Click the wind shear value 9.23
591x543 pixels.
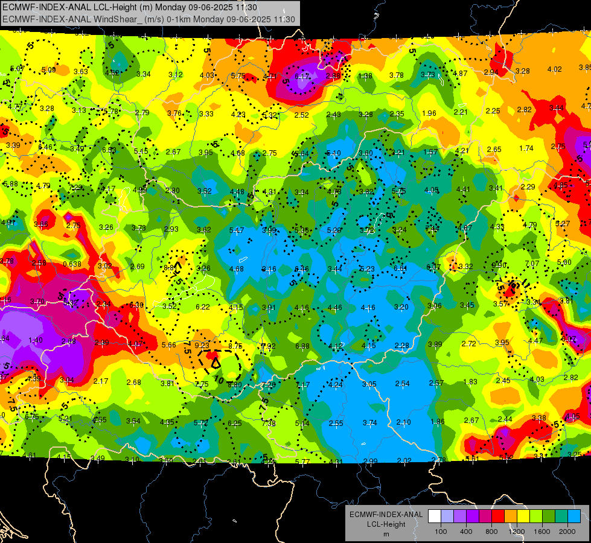tap(202, 345)
